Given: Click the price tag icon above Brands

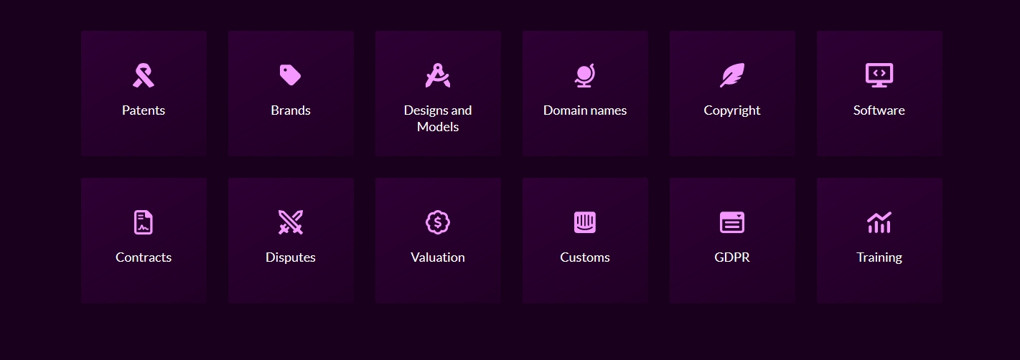Looking at the screenshot, I should coord(291,75).
